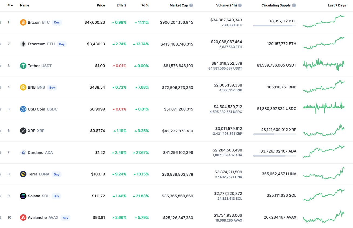Click the Cardano logo icon
This screenshot has height=228, width=353.
[x=23, y=153]
